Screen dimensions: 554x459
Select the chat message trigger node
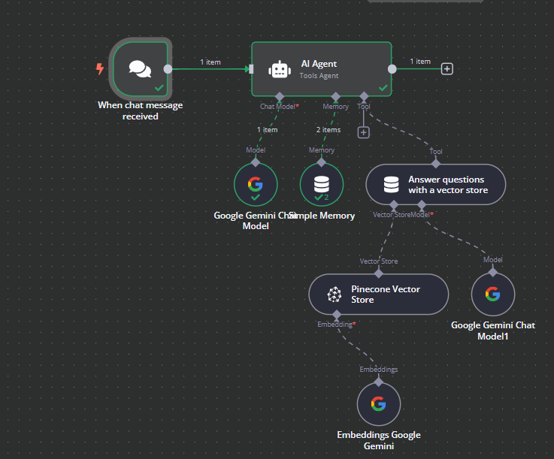pos(141,69)
